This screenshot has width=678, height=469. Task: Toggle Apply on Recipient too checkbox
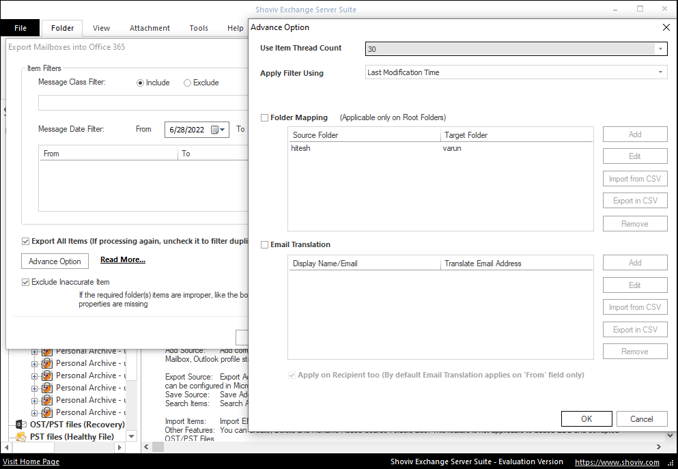[x=292, y=375]
